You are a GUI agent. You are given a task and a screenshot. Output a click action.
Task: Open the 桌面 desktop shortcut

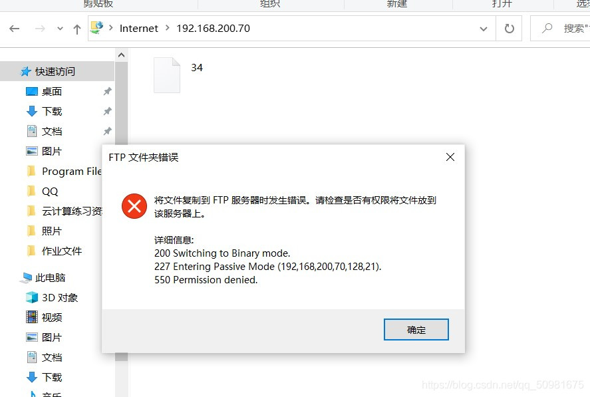[x=51, y=92]
